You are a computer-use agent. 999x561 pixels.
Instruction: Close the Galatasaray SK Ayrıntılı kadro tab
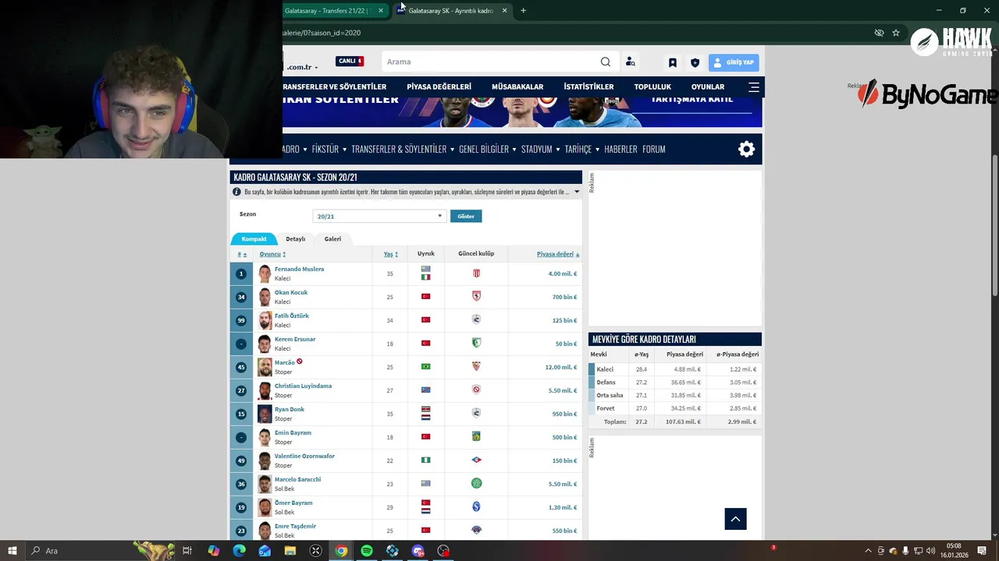[x=504, y=10]
